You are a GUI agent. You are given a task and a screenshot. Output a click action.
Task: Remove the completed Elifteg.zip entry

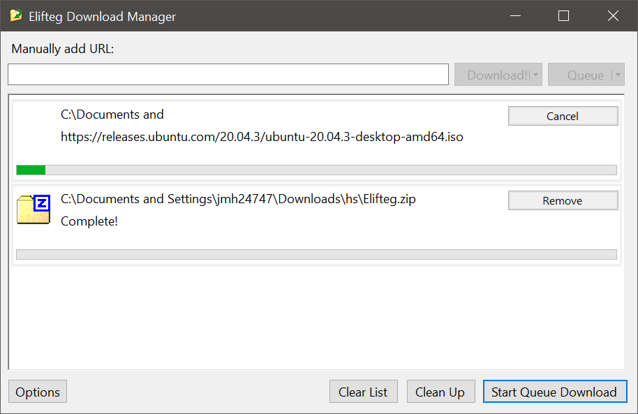tap(563, 200)
